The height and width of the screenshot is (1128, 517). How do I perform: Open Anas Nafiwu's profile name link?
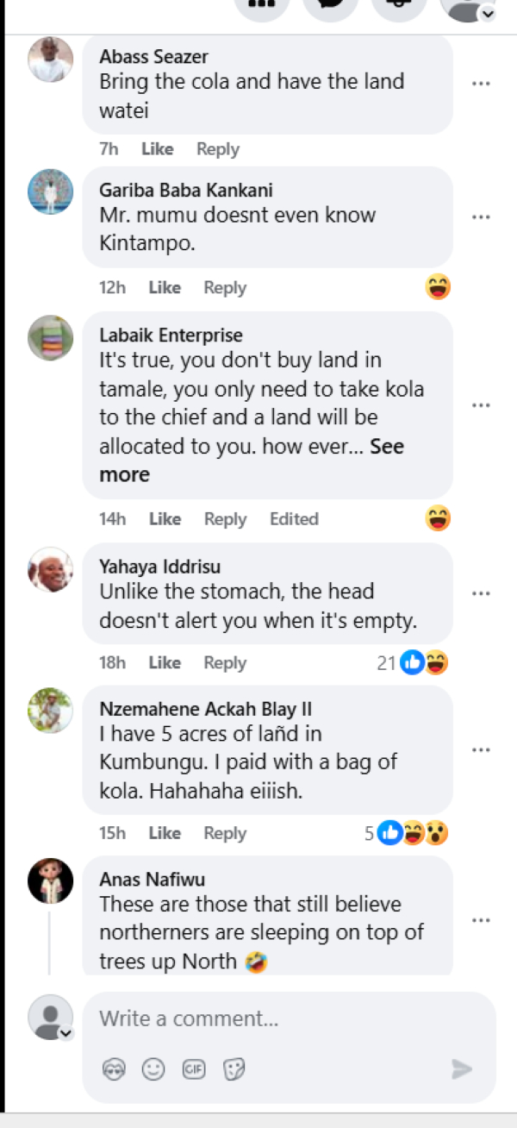(x=152, y=880)
